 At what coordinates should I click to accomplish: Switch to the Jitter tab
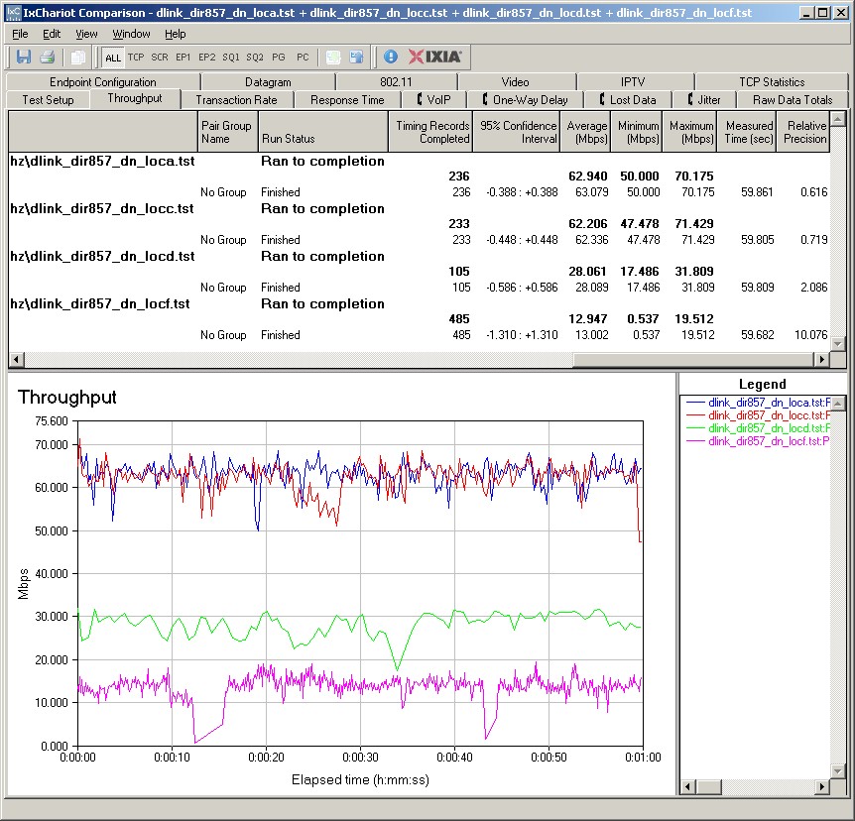pos(704,100)
